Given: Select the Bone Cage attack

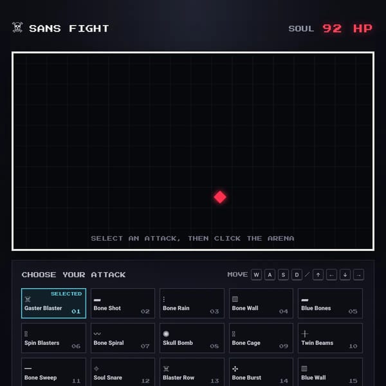Looking at the screenshot, I should (x=261, y=338).
